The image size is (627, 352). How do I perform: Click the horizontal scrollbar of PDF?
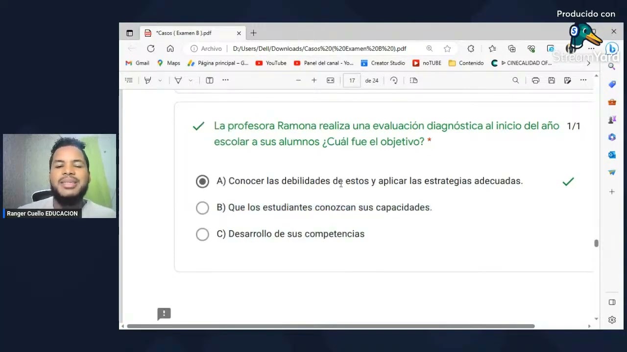point(331,326)
